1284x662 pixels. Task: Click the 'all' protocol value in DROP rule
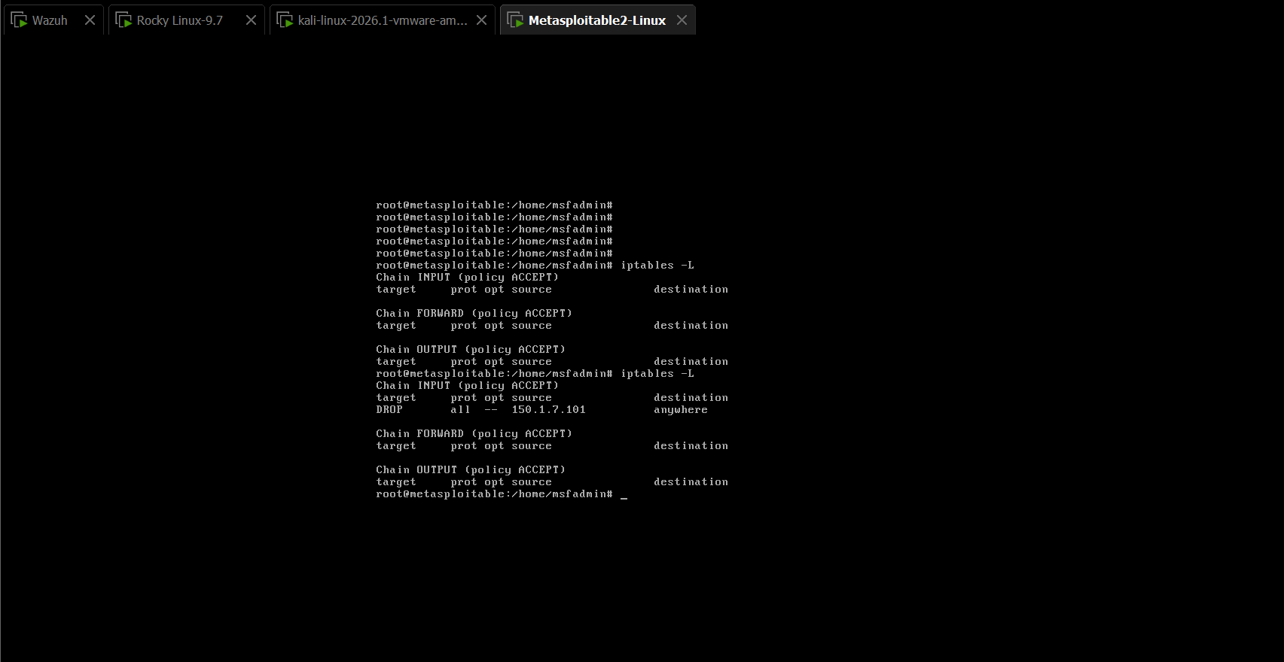[460, 410]
